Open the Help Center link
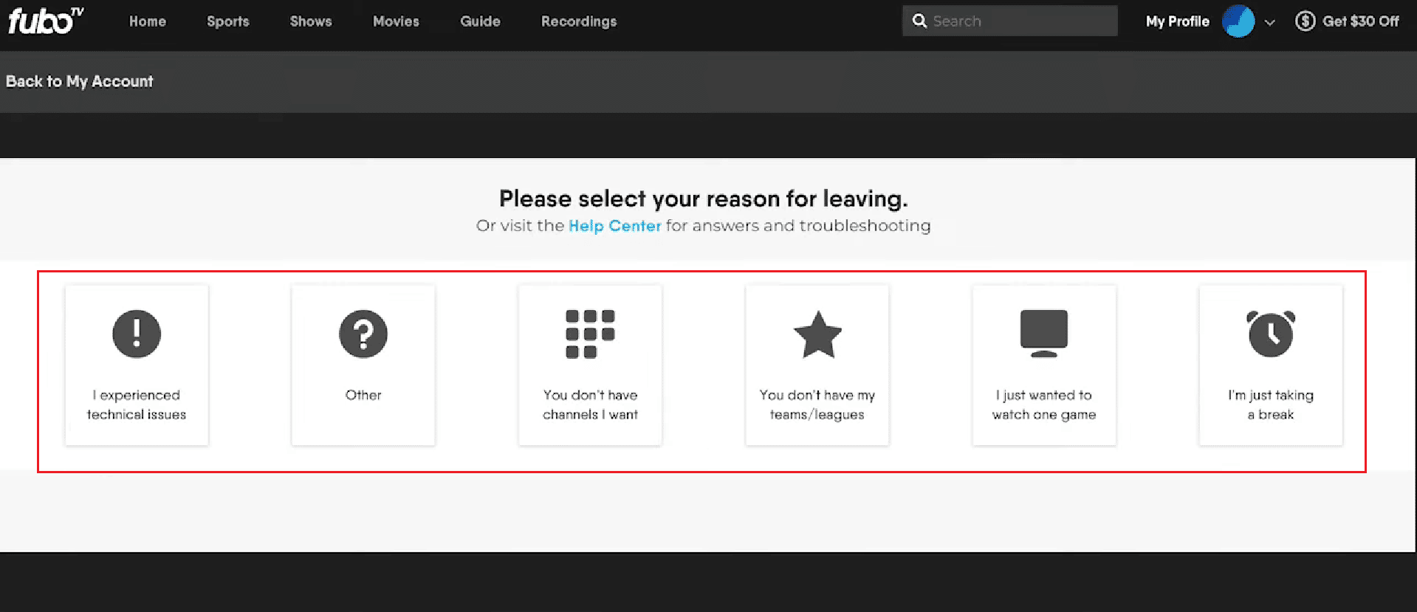The image size is (1417, 612). pos(614,226)
